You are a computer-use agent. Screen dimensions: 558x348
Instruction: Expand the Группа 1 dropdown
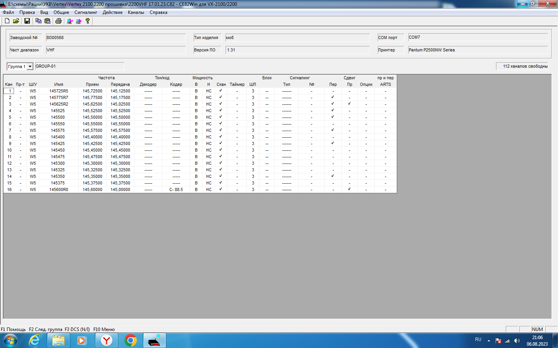(x=30, y=67)
